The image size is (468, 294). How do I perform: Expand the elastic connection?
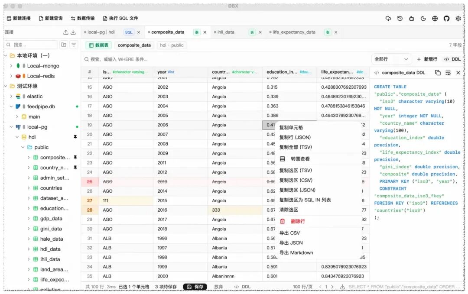tap(11, 96)
